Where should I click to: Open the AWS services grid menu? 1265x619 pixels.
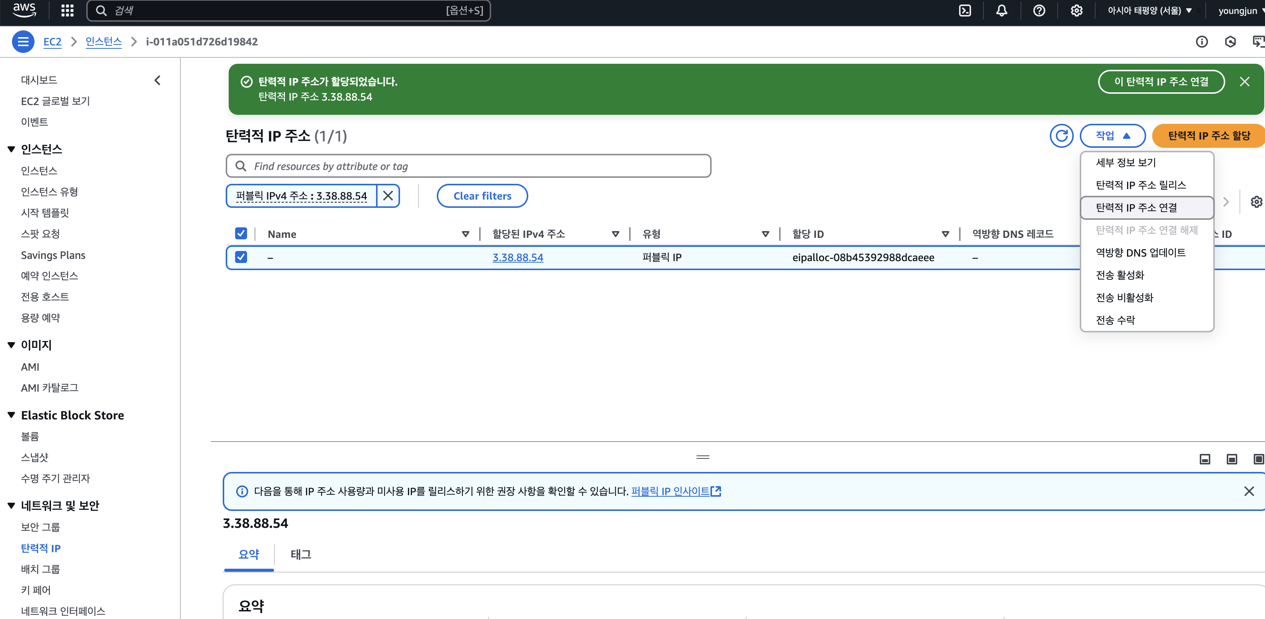coord(67,11)
